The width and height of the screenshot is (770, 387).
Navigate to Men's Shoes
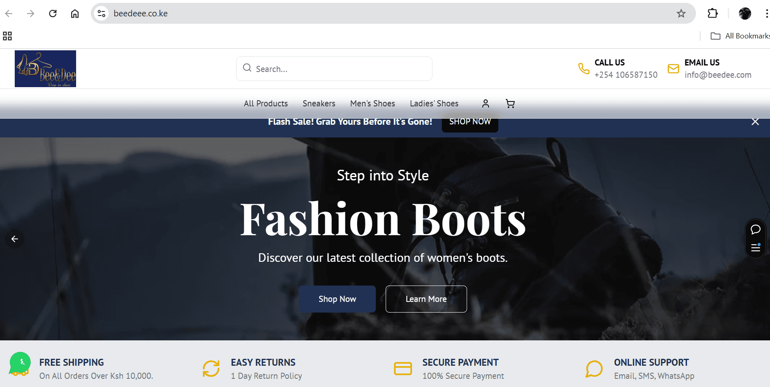[372, 103]
